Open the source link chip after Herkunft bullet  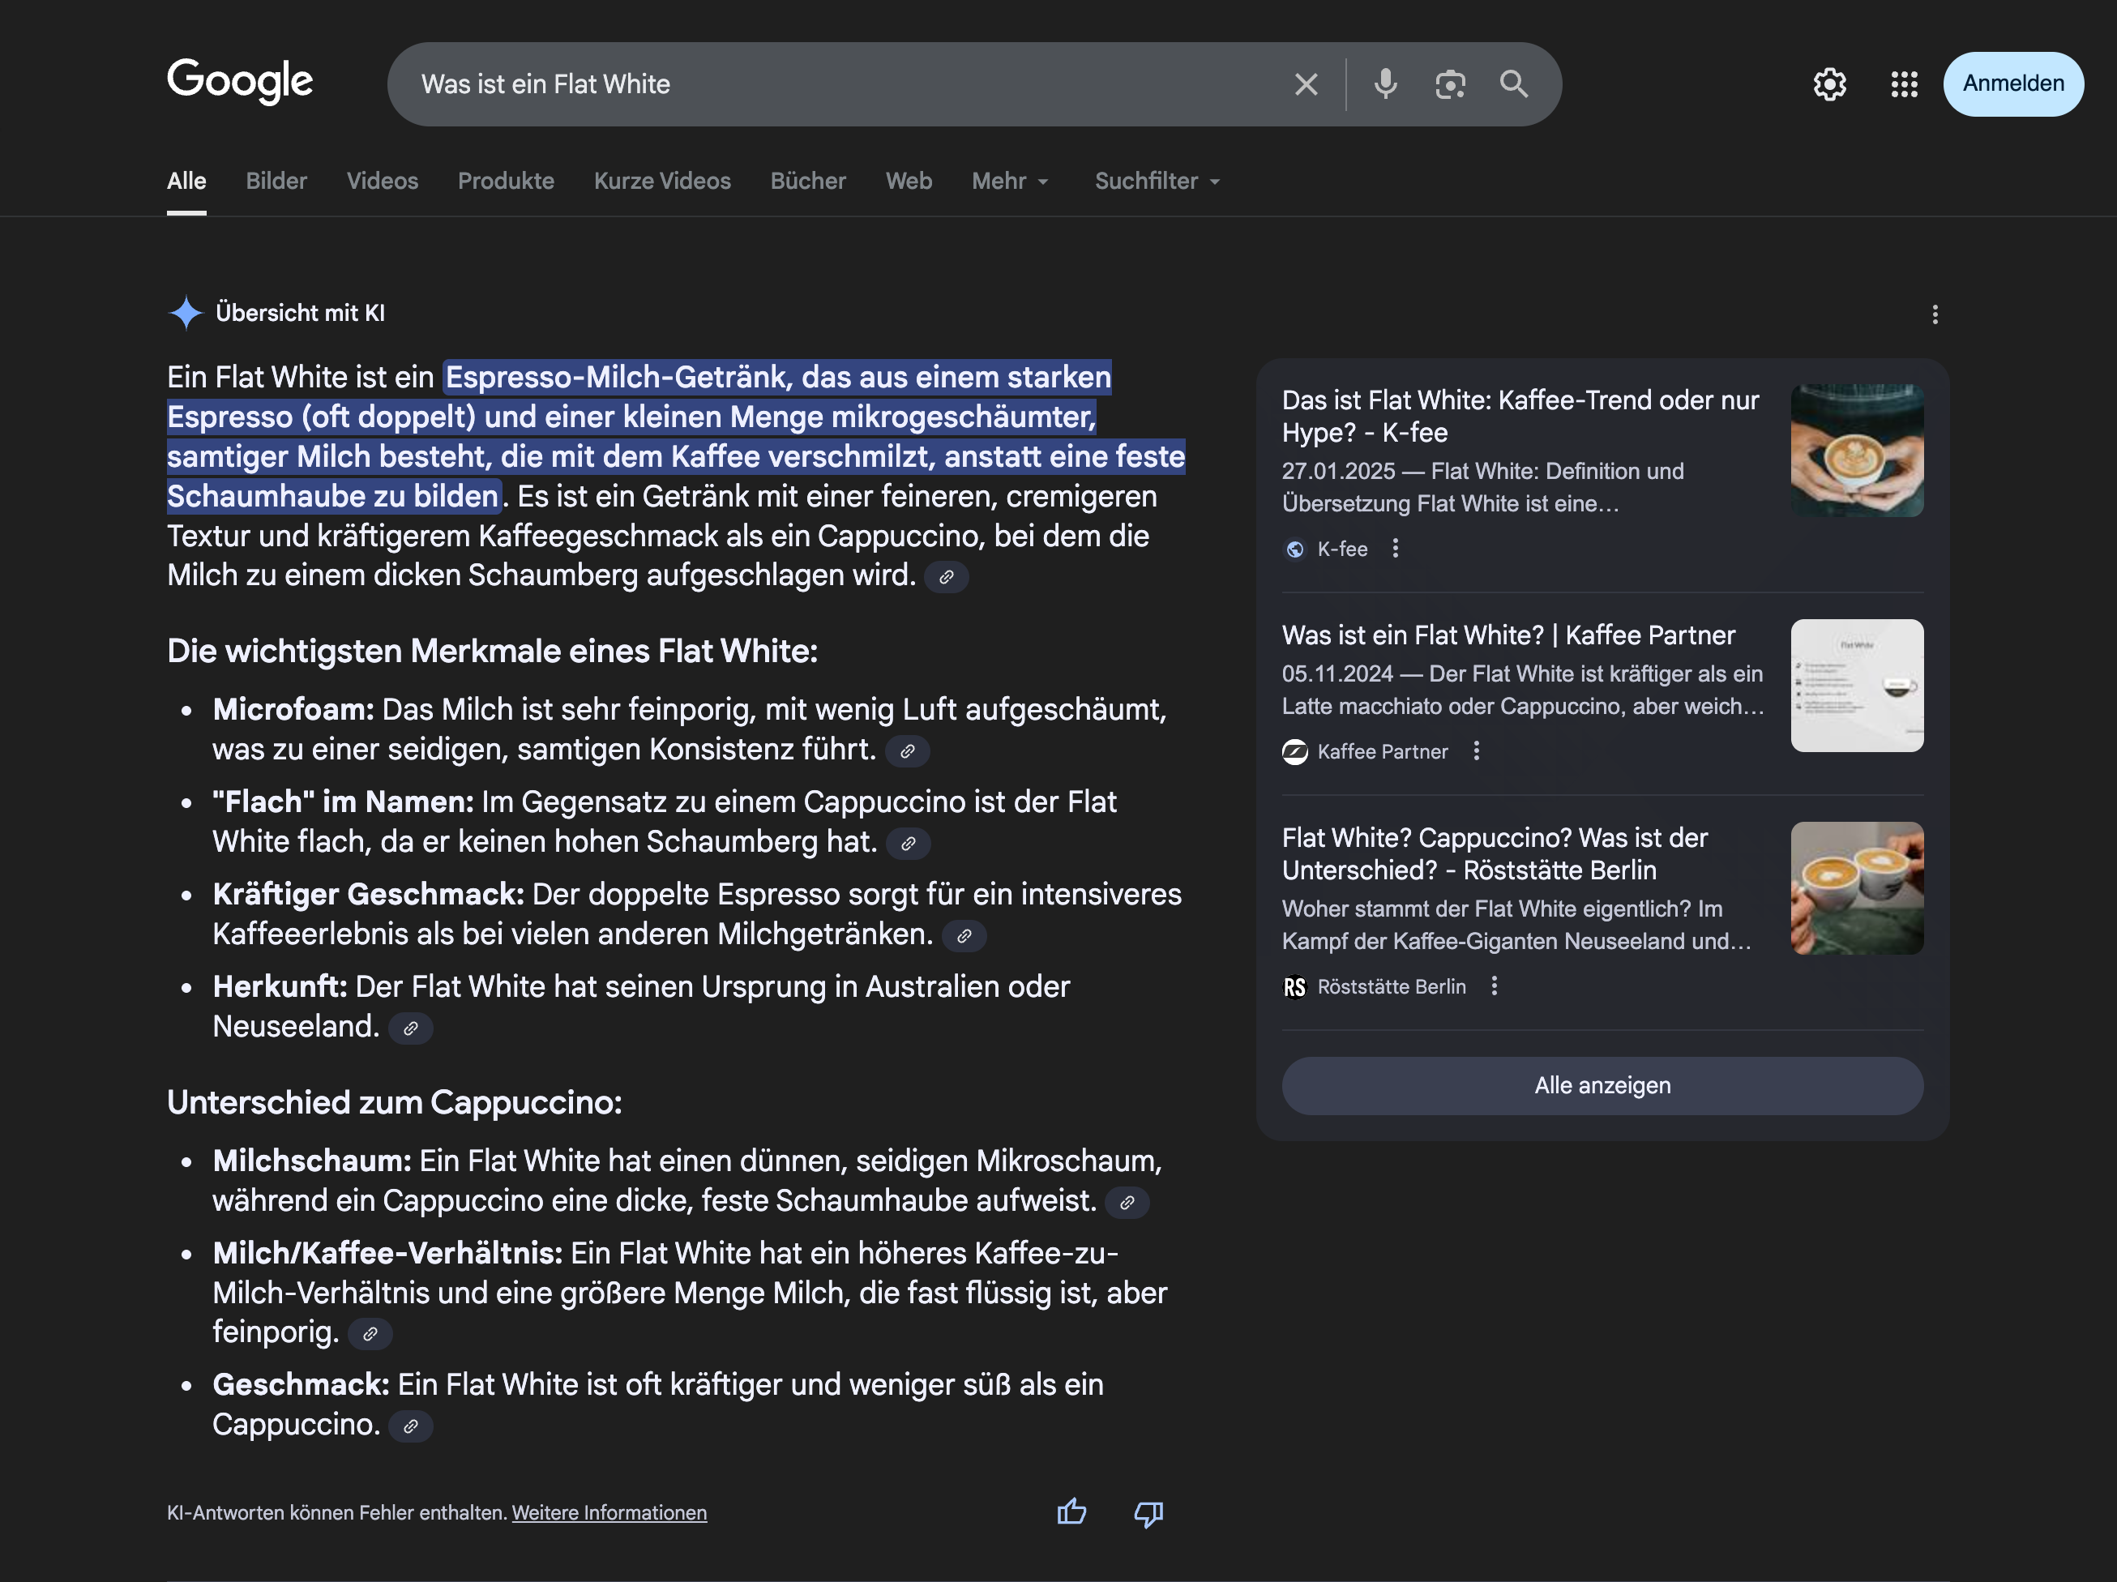pyautogui.click(x=412, y=1028)
